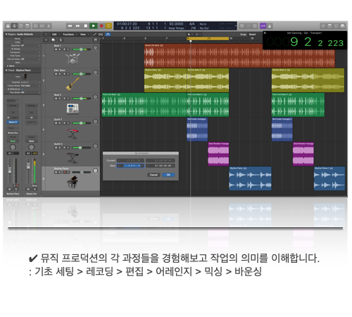Open the List Editors button at top right
The height and width of the screenshot is (317, 352).
(x=323, y=26)
